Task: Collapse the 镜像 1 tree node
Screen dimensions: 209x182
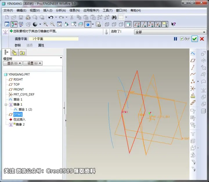Action: pyautogui.click(x=6, y=105)
